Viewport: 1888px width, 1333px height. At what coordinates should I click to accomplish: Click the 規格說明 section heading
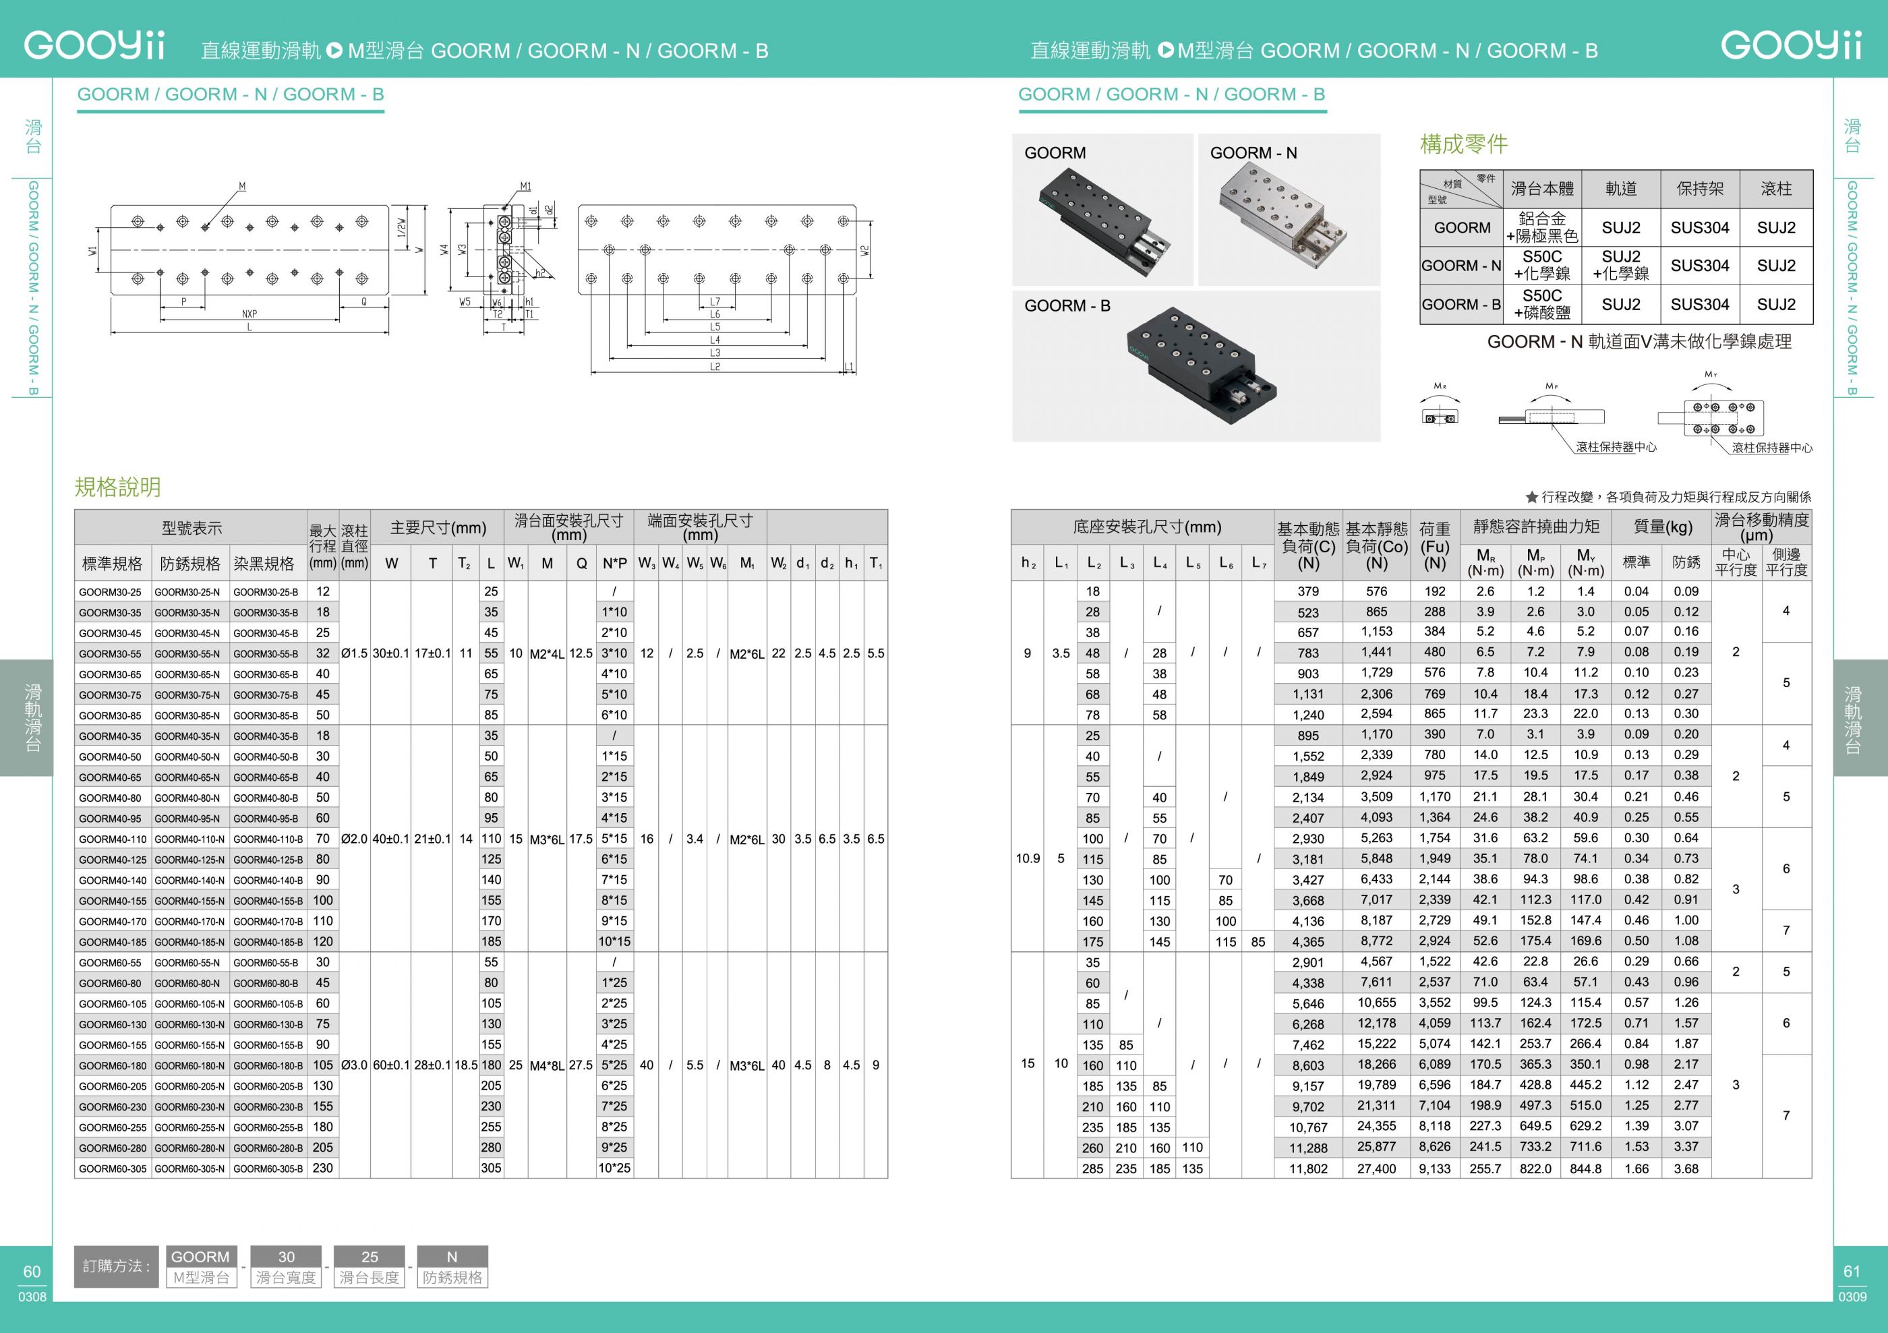coord(117,487)
